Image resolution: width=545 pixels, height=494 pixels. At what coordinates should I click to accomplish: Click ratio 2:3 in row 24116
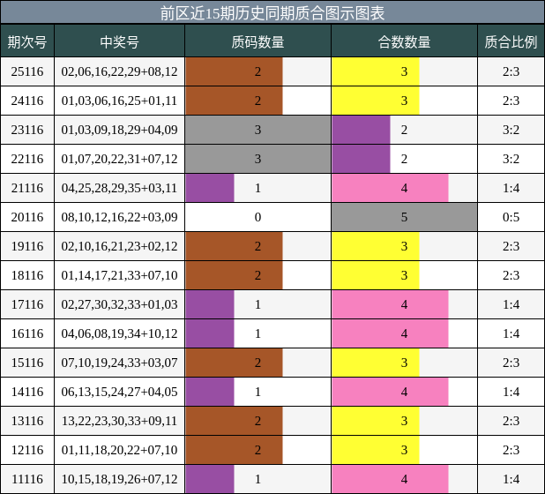(511, 101)
